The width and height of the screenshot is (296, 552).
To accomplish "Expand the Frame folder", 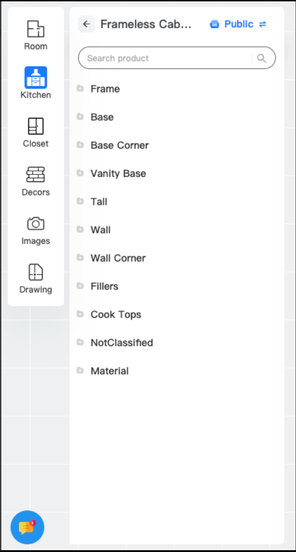I will 105,89.
